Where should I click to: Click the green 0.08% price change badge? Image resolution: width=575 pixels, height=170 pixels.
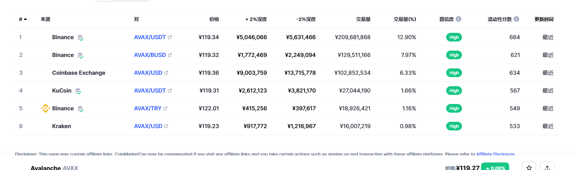pyautogui.click(x=495, y=168)
